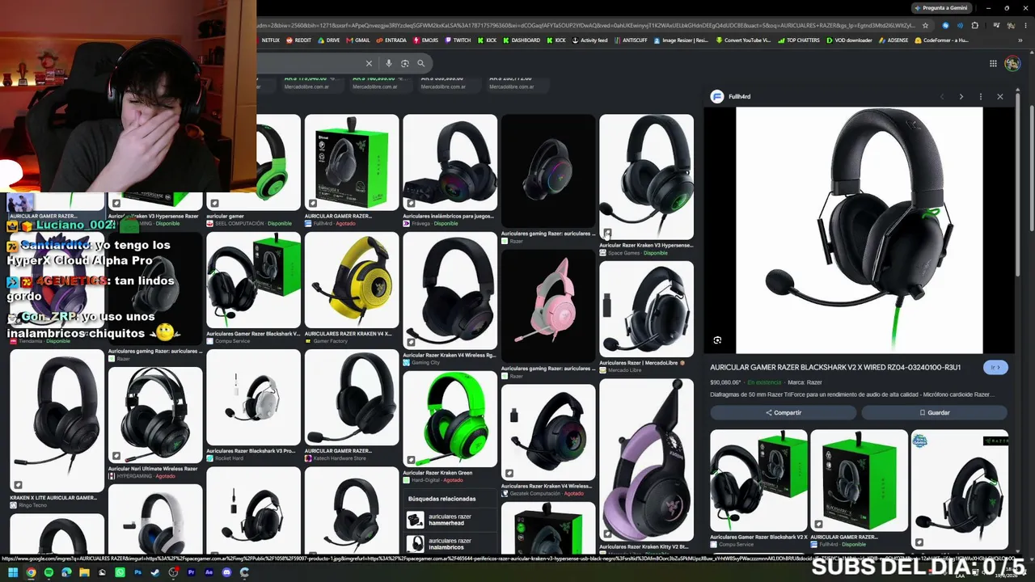This screenshot has height=582, width=1035.
Task: Launch Photoshop from the taskbar
Action: click(137, 572)
